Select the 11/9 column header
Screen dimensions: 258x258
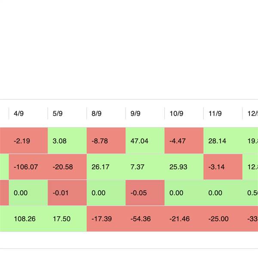(215, 114)
